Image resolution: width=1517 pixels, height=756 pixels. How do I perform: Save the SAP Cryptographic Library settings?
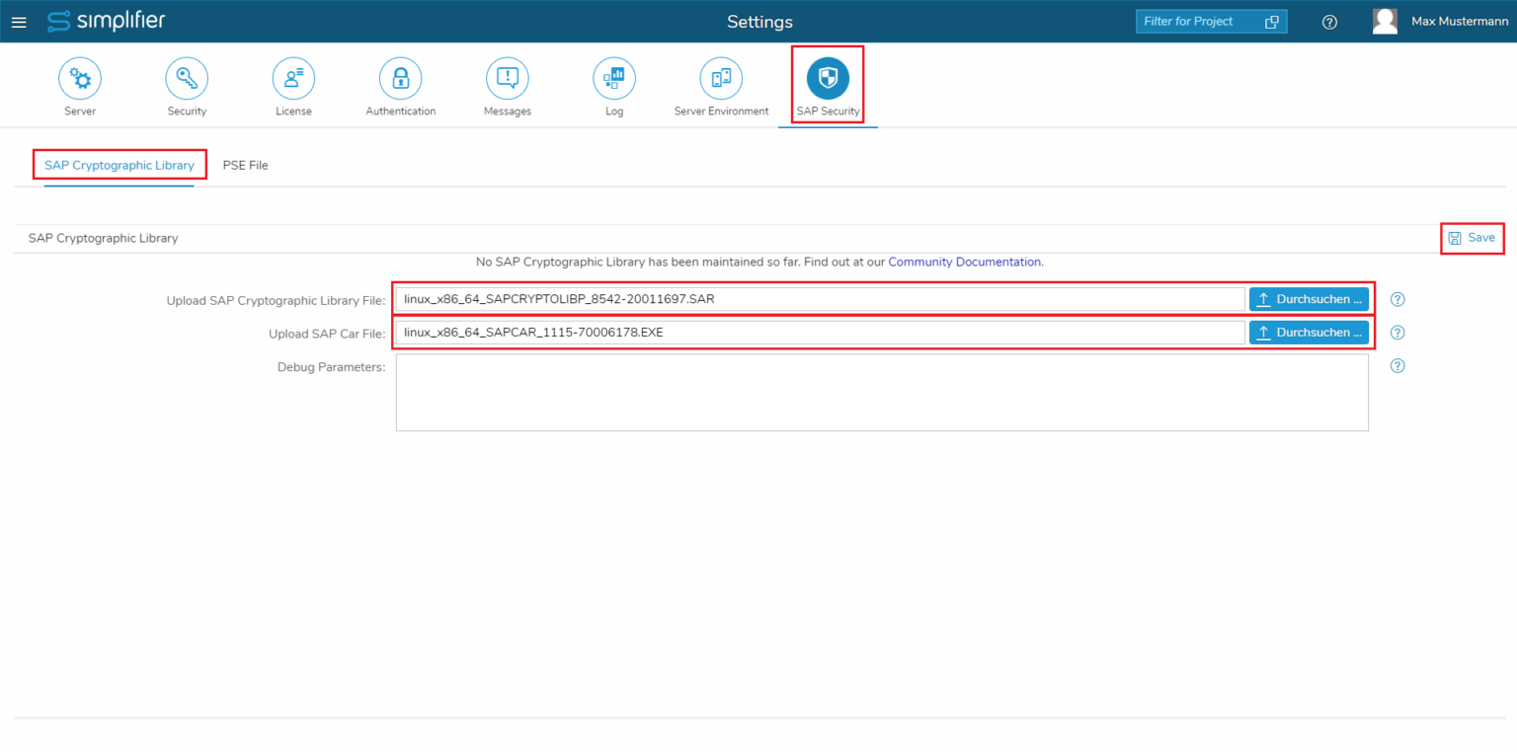click(1472, 238)
